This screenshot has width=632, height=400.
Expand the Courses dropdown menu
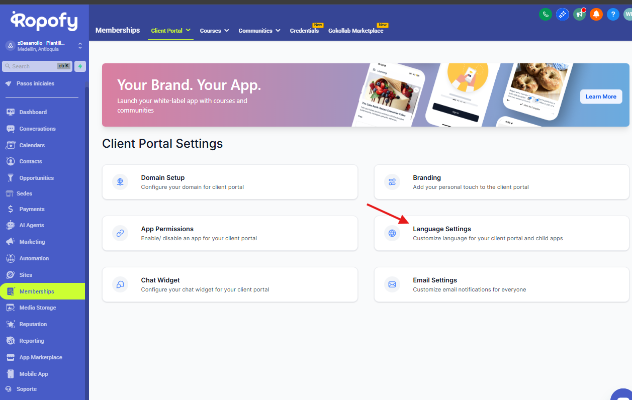pos(214,31)
